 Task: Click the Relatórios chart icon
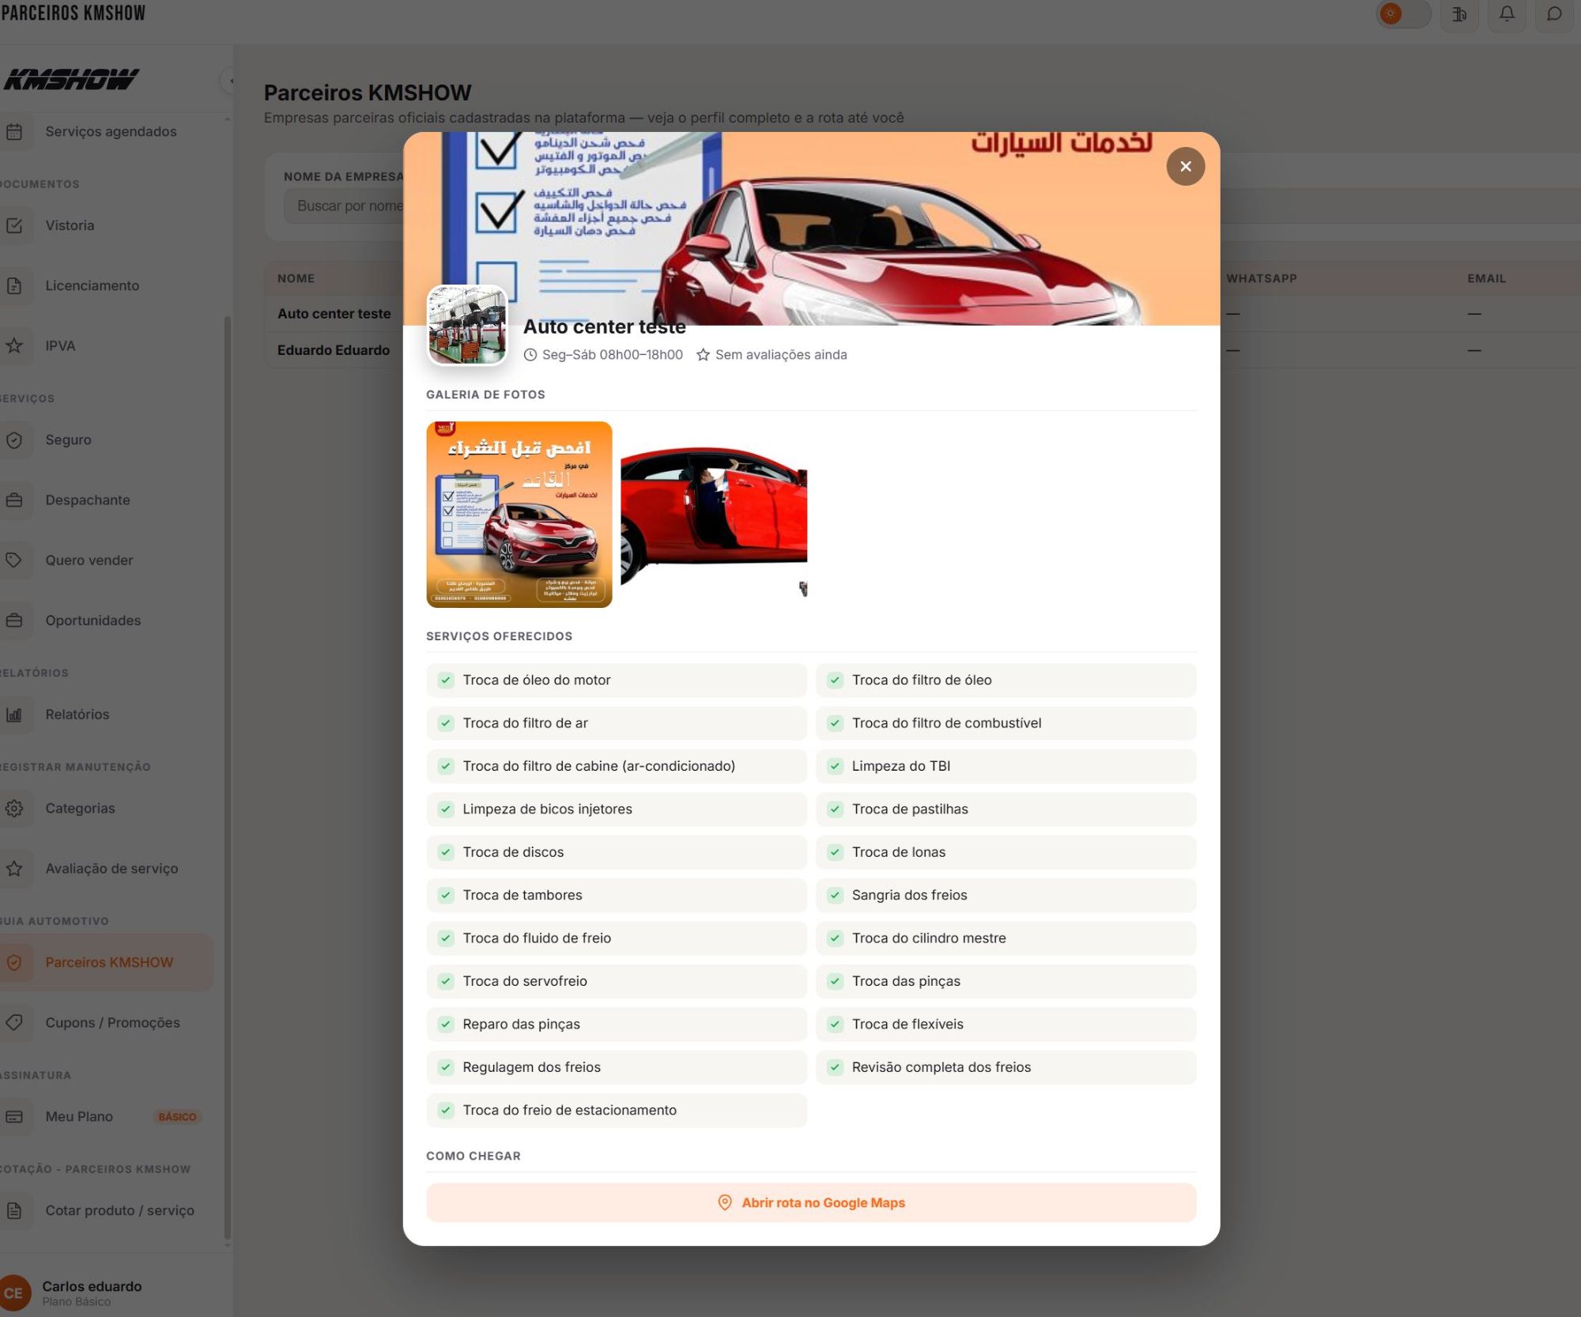(14, 715)
